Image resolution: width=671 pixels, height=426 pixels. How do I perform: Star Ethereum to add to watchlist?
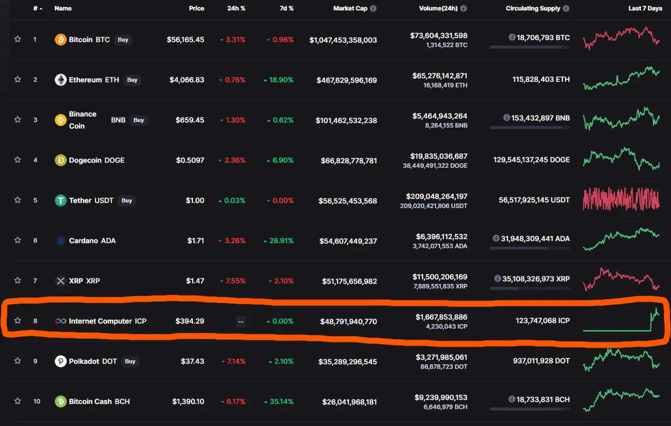17,80
